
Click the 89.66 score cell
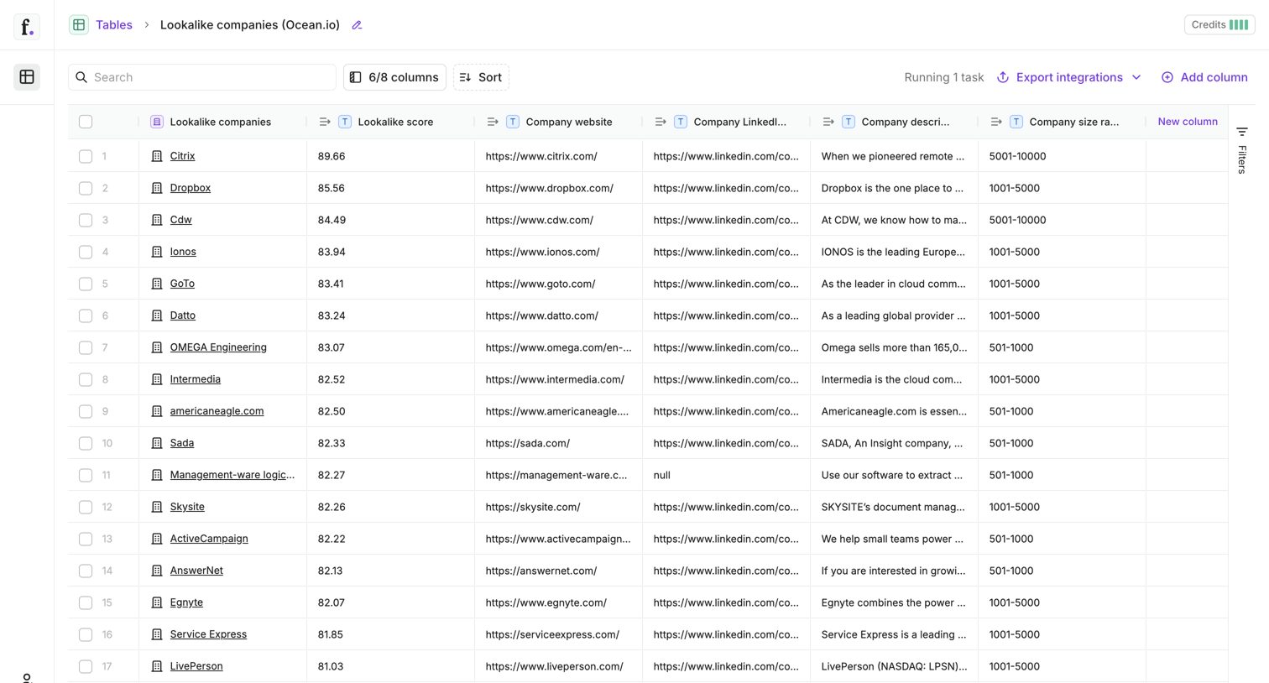tap(391, 156)
